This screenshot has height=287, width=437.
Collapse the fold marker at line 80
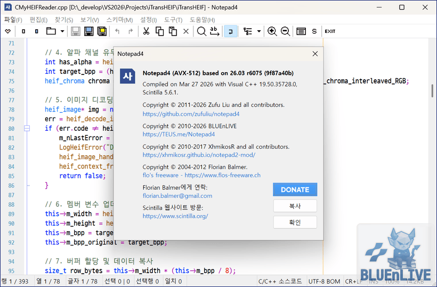(x=25, y=128)
